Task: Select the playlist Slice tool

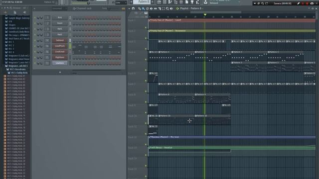Action: point(159,8)
